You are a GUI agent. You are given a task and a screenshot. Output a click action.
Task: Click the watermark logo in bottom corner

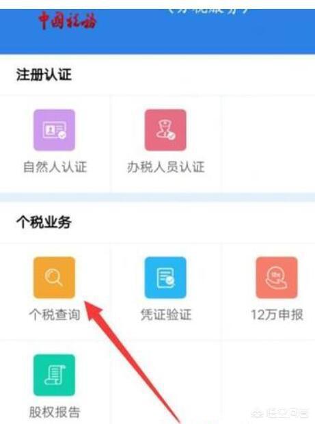[280, 413]
